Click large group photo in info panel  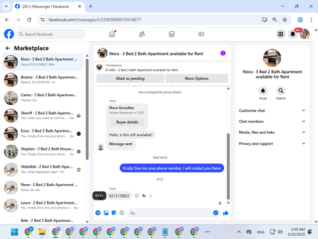tap(272, 58)
